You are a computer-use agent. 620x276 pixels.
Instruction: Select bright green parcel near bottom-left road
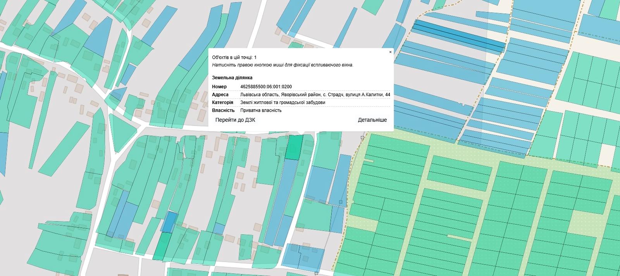[x=162, y=246]
